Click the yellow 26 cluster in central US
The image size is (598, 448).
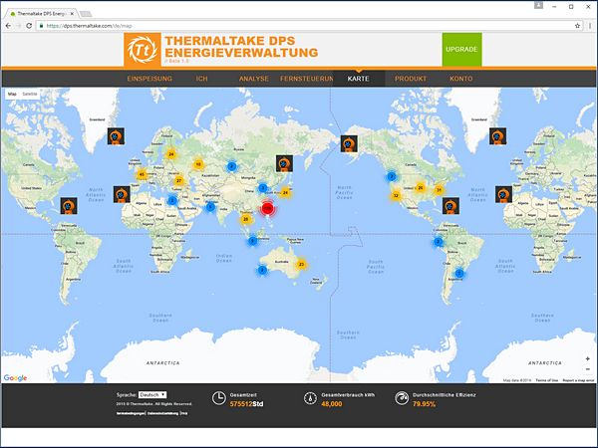[420, 187]
